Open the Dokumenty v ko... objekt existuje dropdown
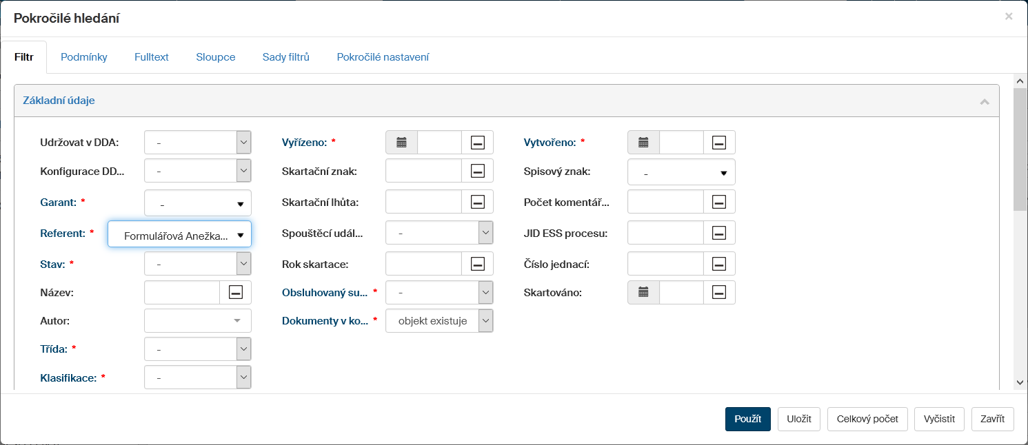The width and height of the screenshot is (1028, 445). [439, 321]
